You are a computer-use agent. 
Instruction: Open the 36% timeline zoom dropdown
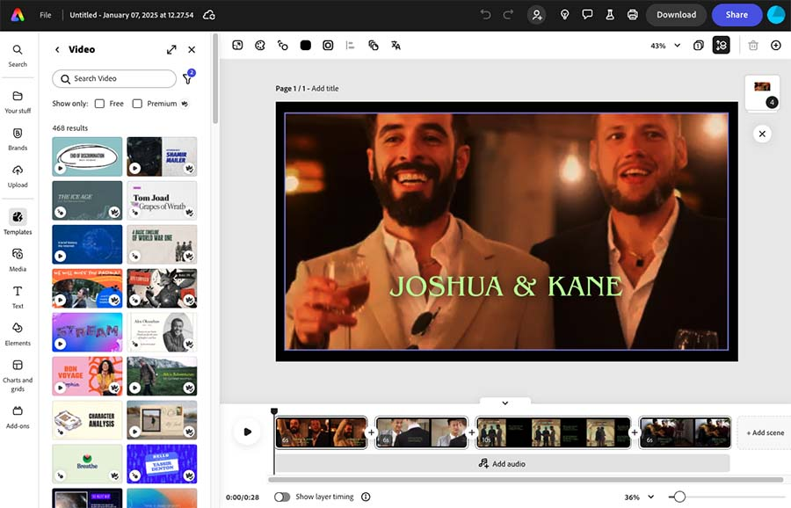point(639,497)
